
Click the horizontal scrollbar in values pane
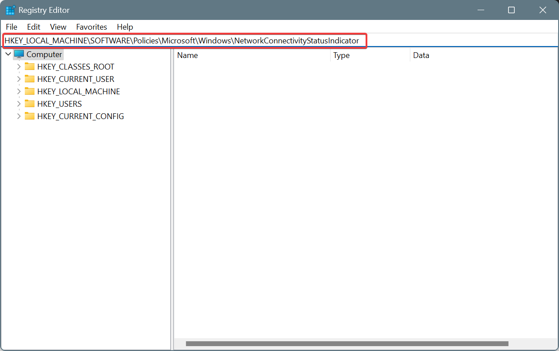[347, 343]
